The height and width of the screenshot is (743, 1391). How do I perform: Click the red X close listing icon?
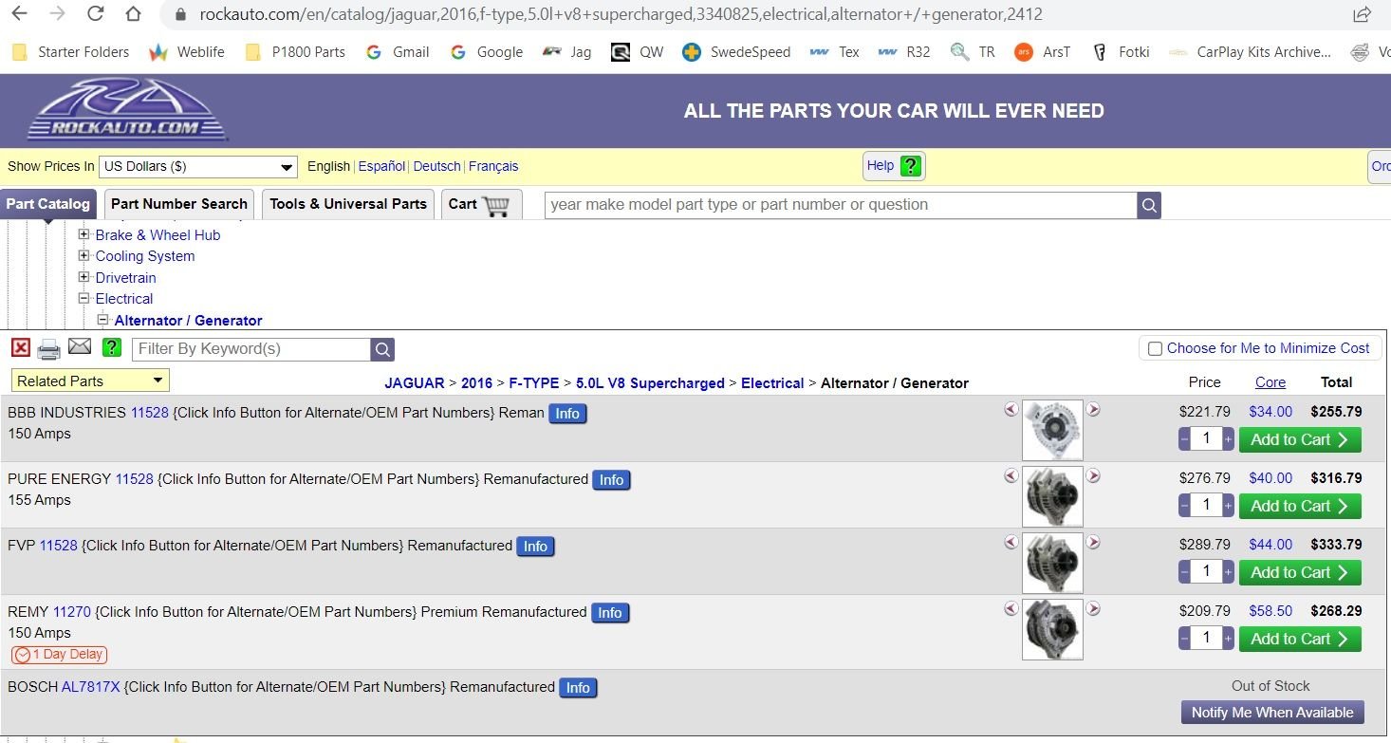pyautogui.click(x=20, y=348)
